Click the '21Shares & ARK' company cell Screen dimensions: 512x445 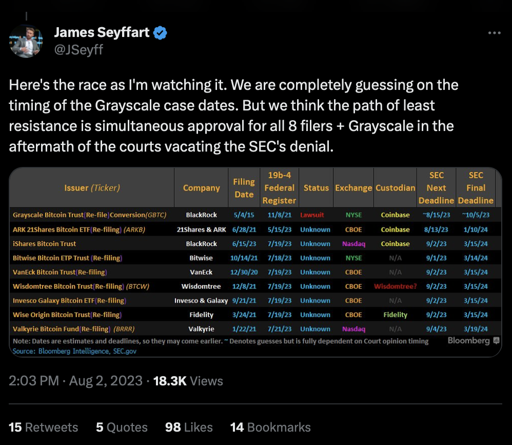click(202, 230)
